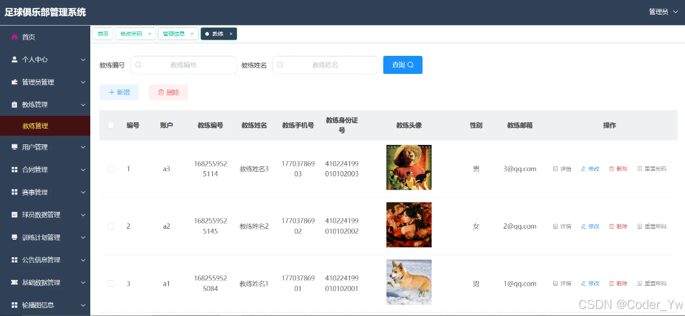
Task: Expand the 合同管理 chevron
Action: [x=83, y=170]
